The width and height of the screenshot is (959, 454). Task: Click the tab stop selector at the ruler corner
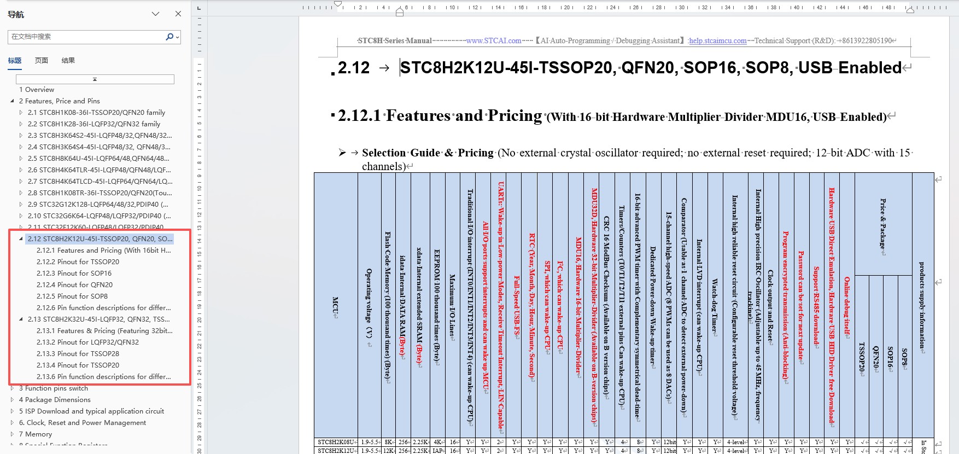point(198,8)
